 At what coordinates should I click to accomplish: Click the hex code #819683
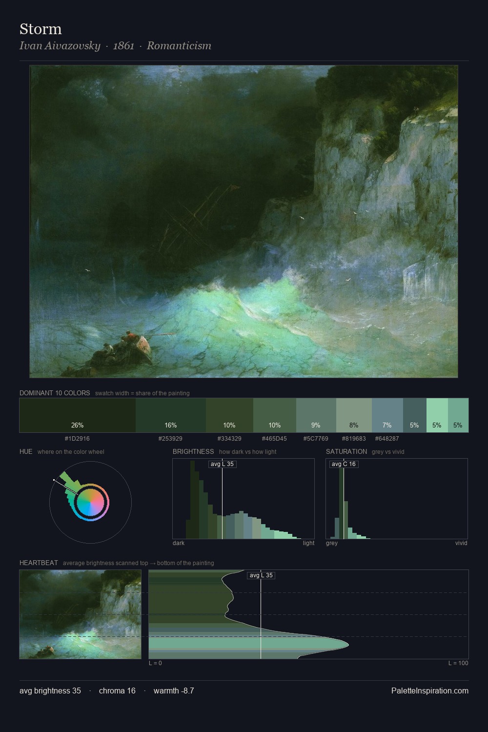[x=354, y=439]
